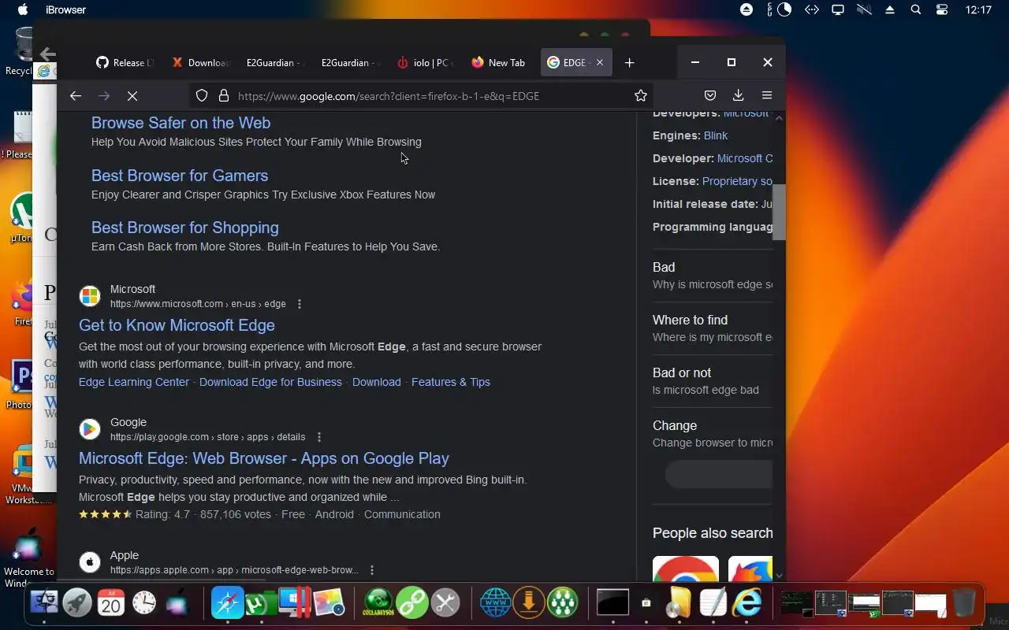Open iBrowser menu in the menu bar
The width and height of the screenshot is (1009, 630).
[x=66, y=9]
